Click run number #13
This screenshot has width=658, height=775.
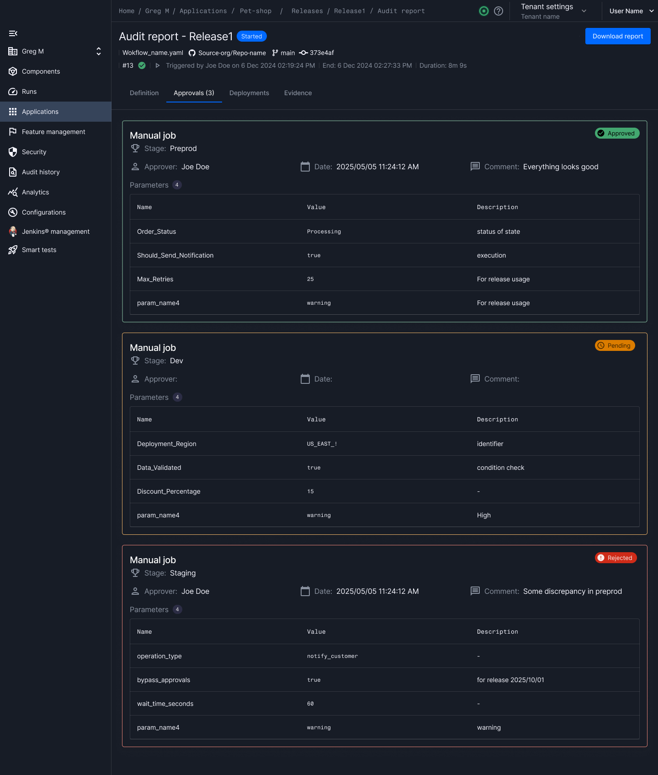(128, 65)
